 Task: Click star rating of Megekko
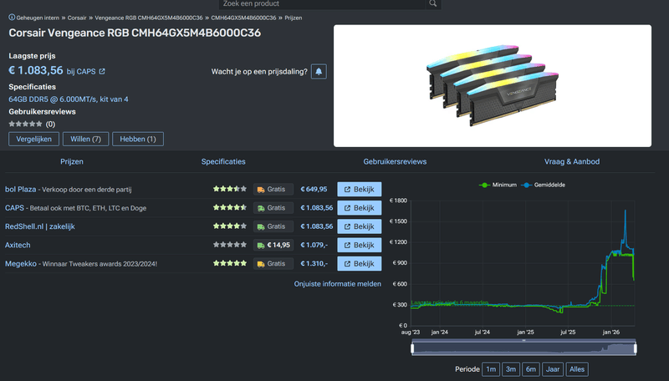[229, 263]
